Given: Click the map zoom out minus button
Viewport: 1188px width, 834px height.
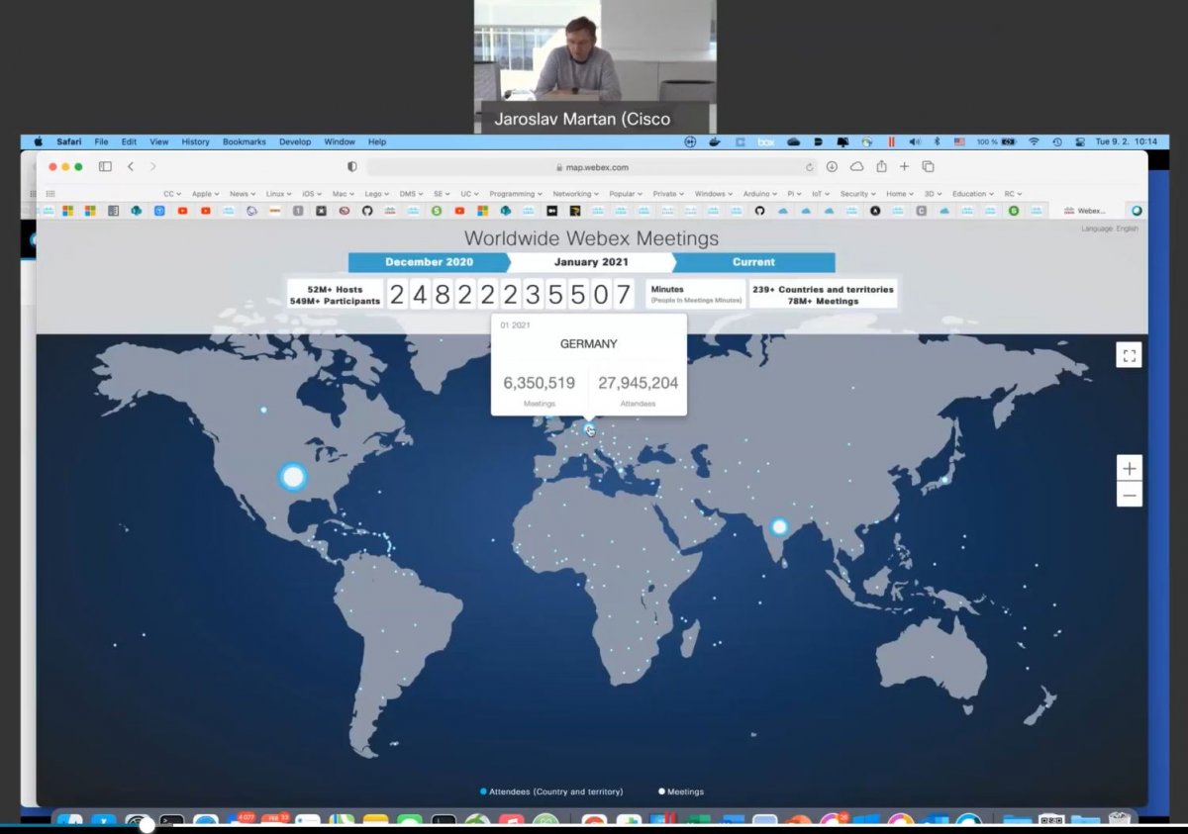Looking at the screenshot, I should coord(1129,495).
